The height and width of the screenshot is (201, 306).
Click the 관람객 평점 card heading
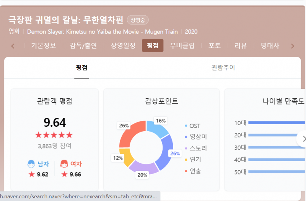coord(55,101)
